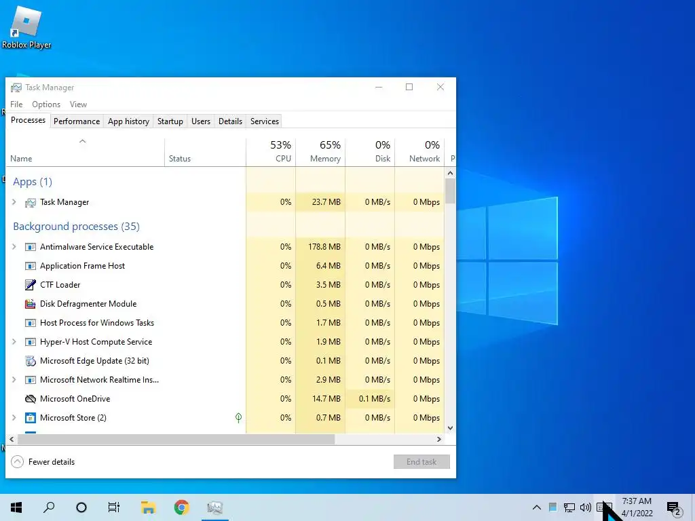Click the green leaf status icon for Microsoft Store

(238, 418)
